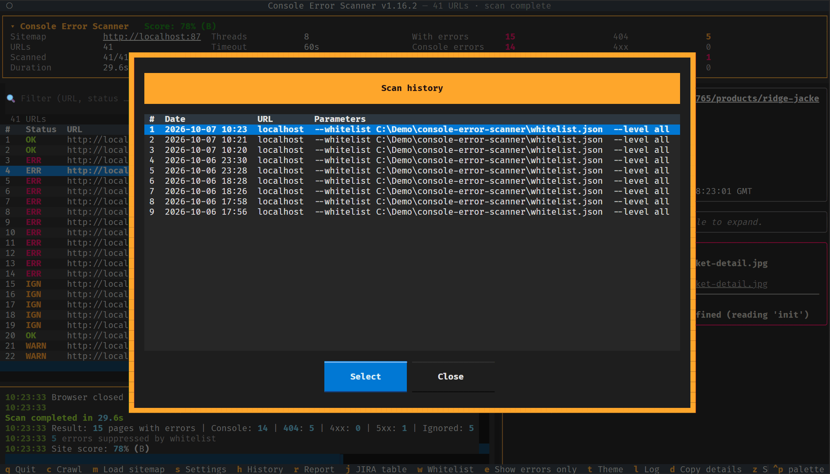The image size is (830, 474).
Task: Select URL row 1 with OK status
Action: pyautogui.click(x=64, y=140)
